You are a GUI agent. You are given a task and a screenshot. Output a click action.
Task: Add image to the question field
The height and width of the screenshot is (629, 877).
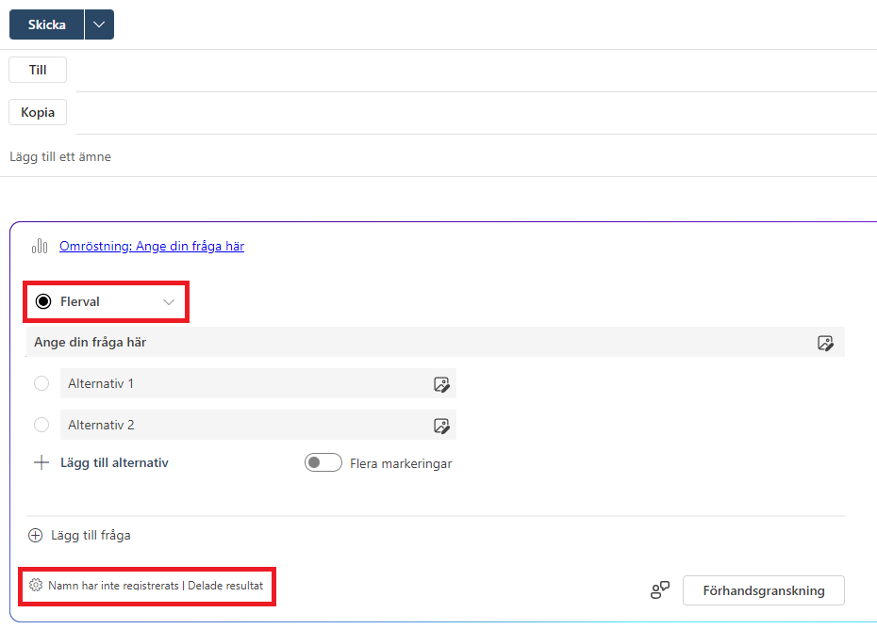[825, 343]
